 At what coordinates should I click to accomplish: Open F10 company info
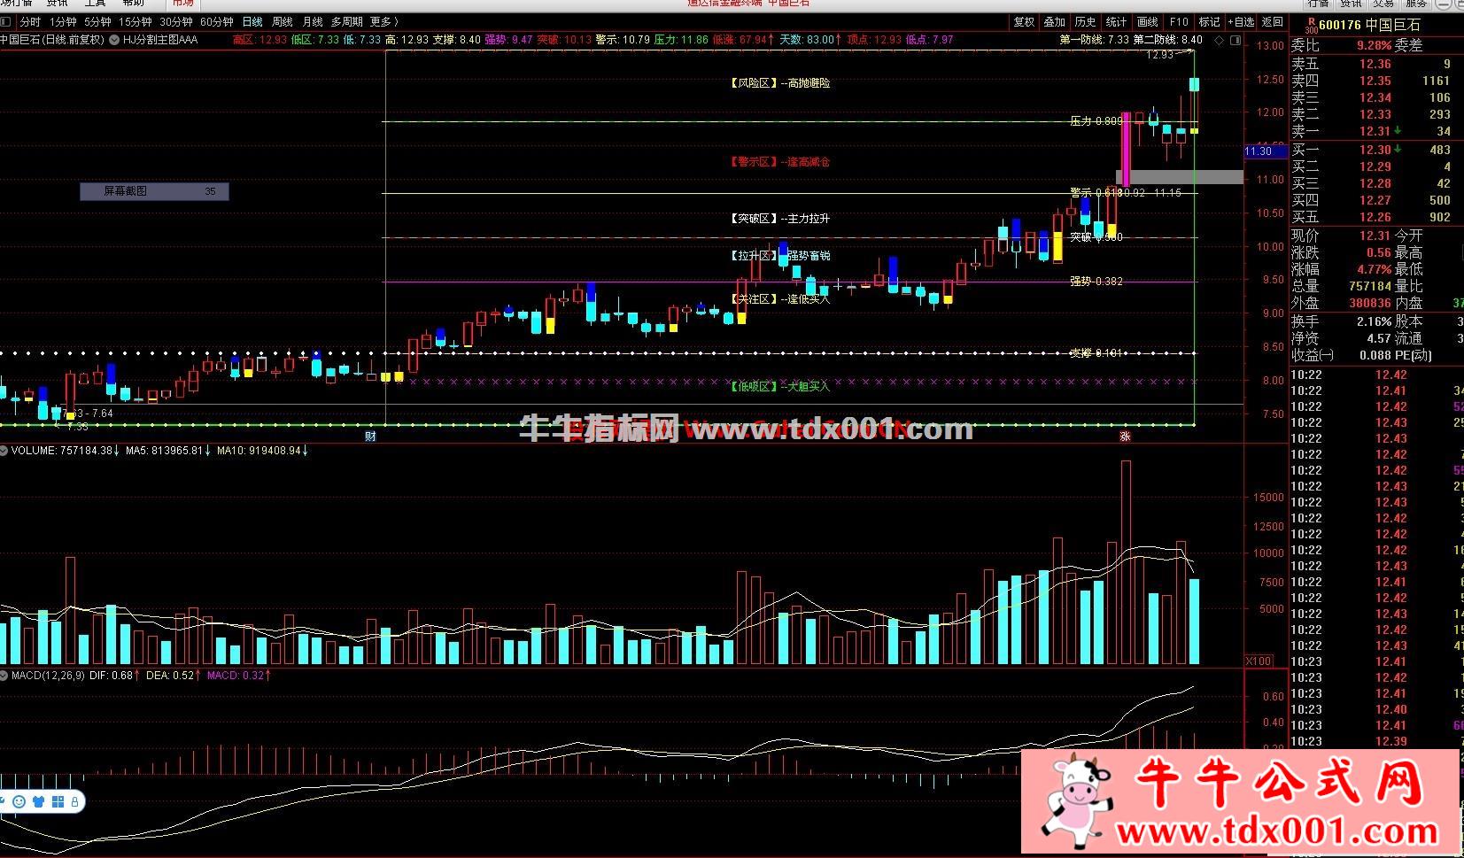(1179, 22)
